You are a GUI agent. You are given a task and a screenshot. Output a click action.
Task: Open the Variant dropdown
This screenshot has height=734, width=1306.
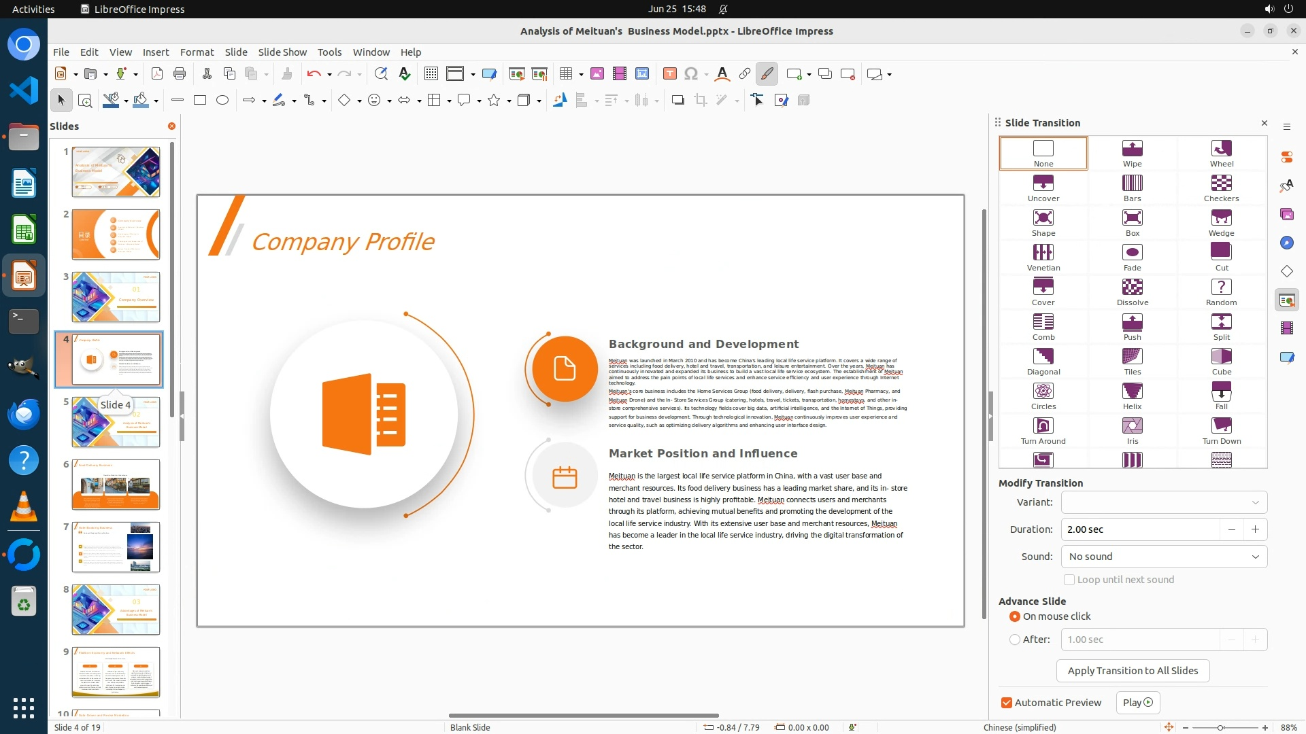(x=1163, y=502)
